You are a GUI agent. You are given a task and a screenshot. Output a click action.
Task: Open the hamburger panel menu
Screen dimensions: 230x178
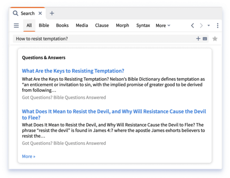16,26
